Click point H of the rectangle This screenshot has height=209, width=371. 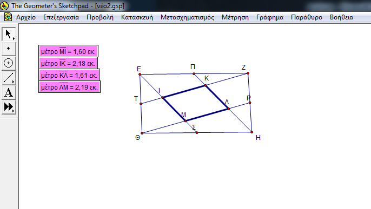pos(252,132)
